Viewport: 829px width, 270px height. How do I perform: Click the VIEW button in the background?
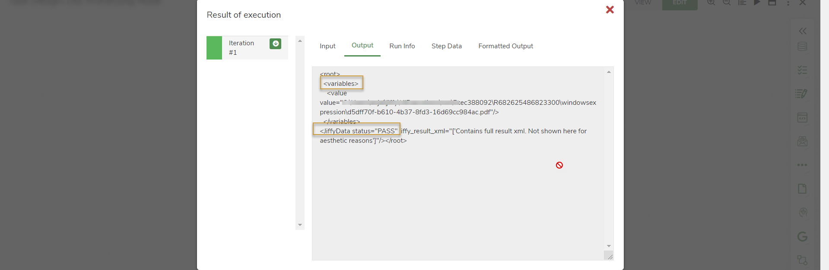(643, 3)
